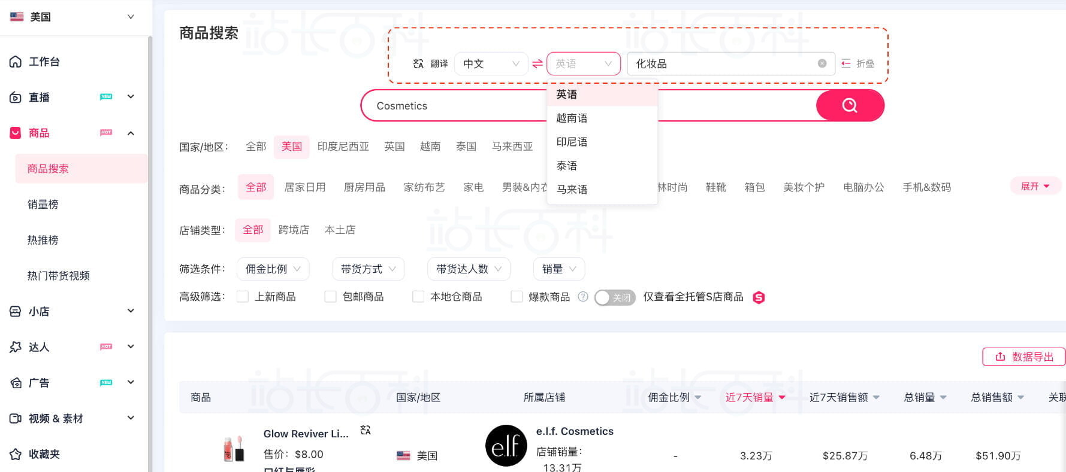The image size is (1066, 472).
Task: Click the red S store badge icon
Action: click(759, 297)
